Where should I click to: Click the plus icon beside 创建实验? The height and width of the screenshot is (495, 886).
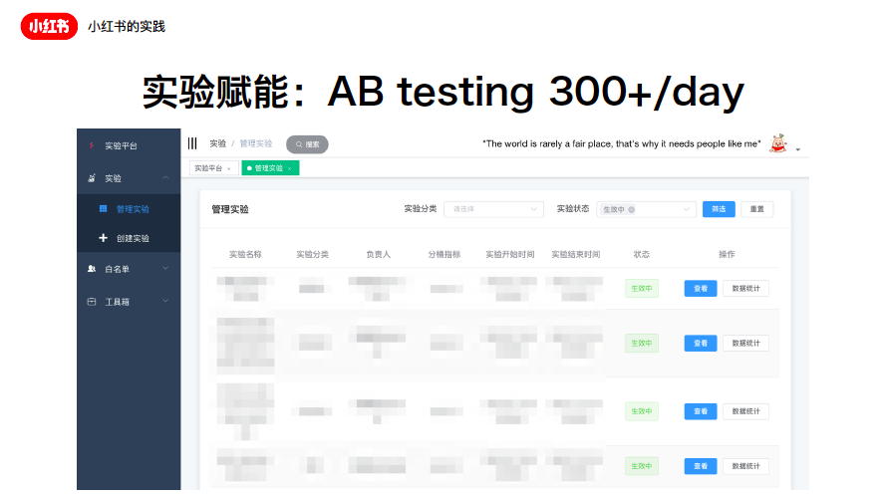103,238
